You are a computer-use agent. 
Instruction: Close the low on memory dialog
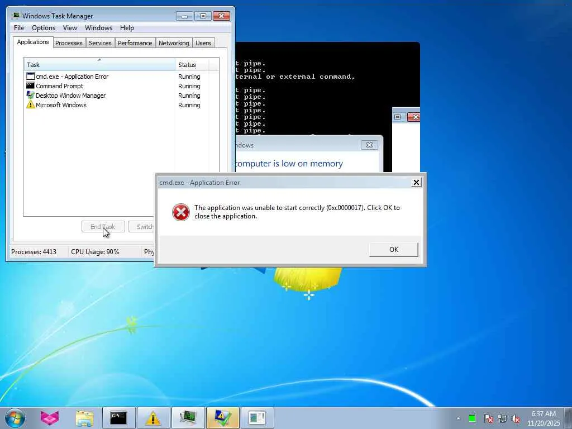tap(369, 145)
